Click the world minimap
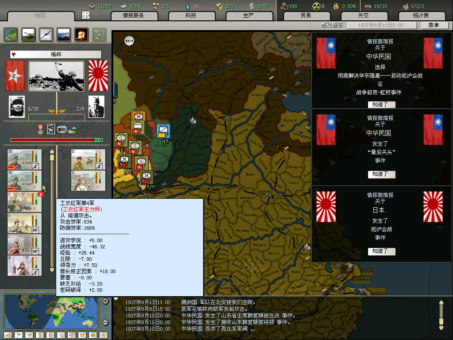453x340 pixels. point(51,312)
